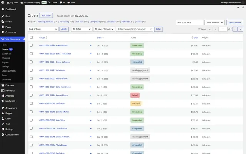This screenshot has height=154, width=246.
Task: Open order #INV-2026-00218 Camille Martin
Action: [x=54, y=112]
